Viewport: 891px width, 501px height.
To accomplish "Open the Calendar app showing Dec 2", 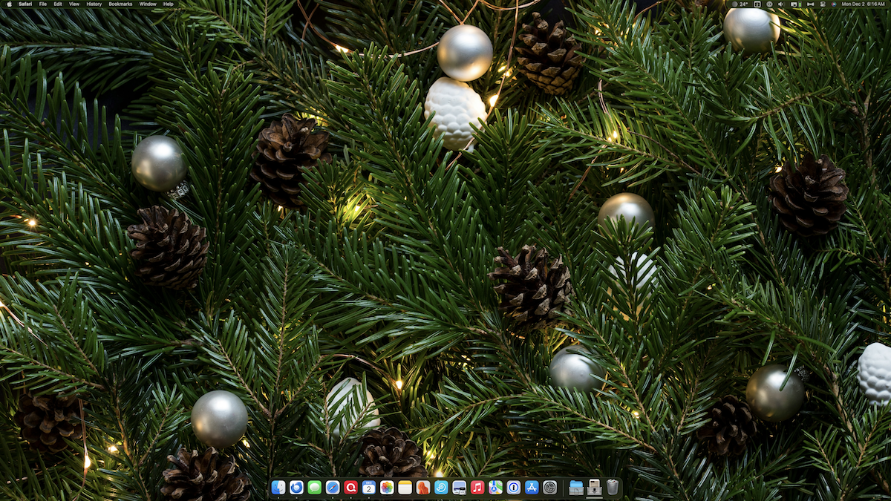I will 369,488.
